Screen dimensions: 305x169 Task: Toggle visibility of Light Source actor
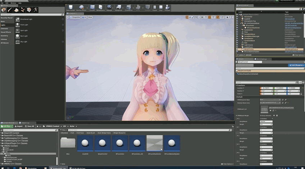[237, 44]
